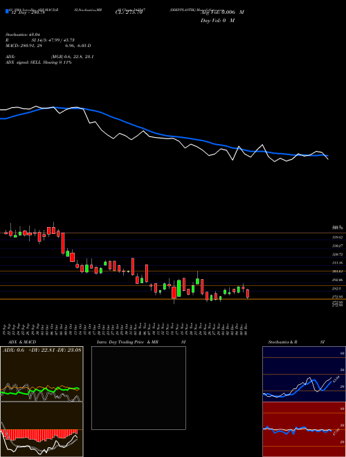Click the 'Avg Vol: 0.006 M' readout
Image resolution: width=346 pixels, height=457 pixels.
(222, 12)
